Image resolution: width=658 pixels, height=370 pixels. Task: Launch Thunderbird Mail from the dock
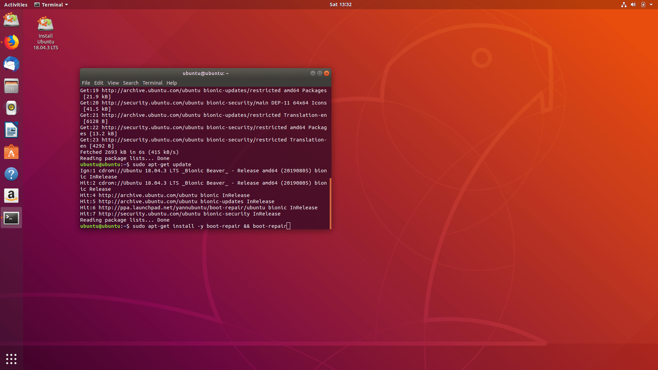[x=11, y=64]
